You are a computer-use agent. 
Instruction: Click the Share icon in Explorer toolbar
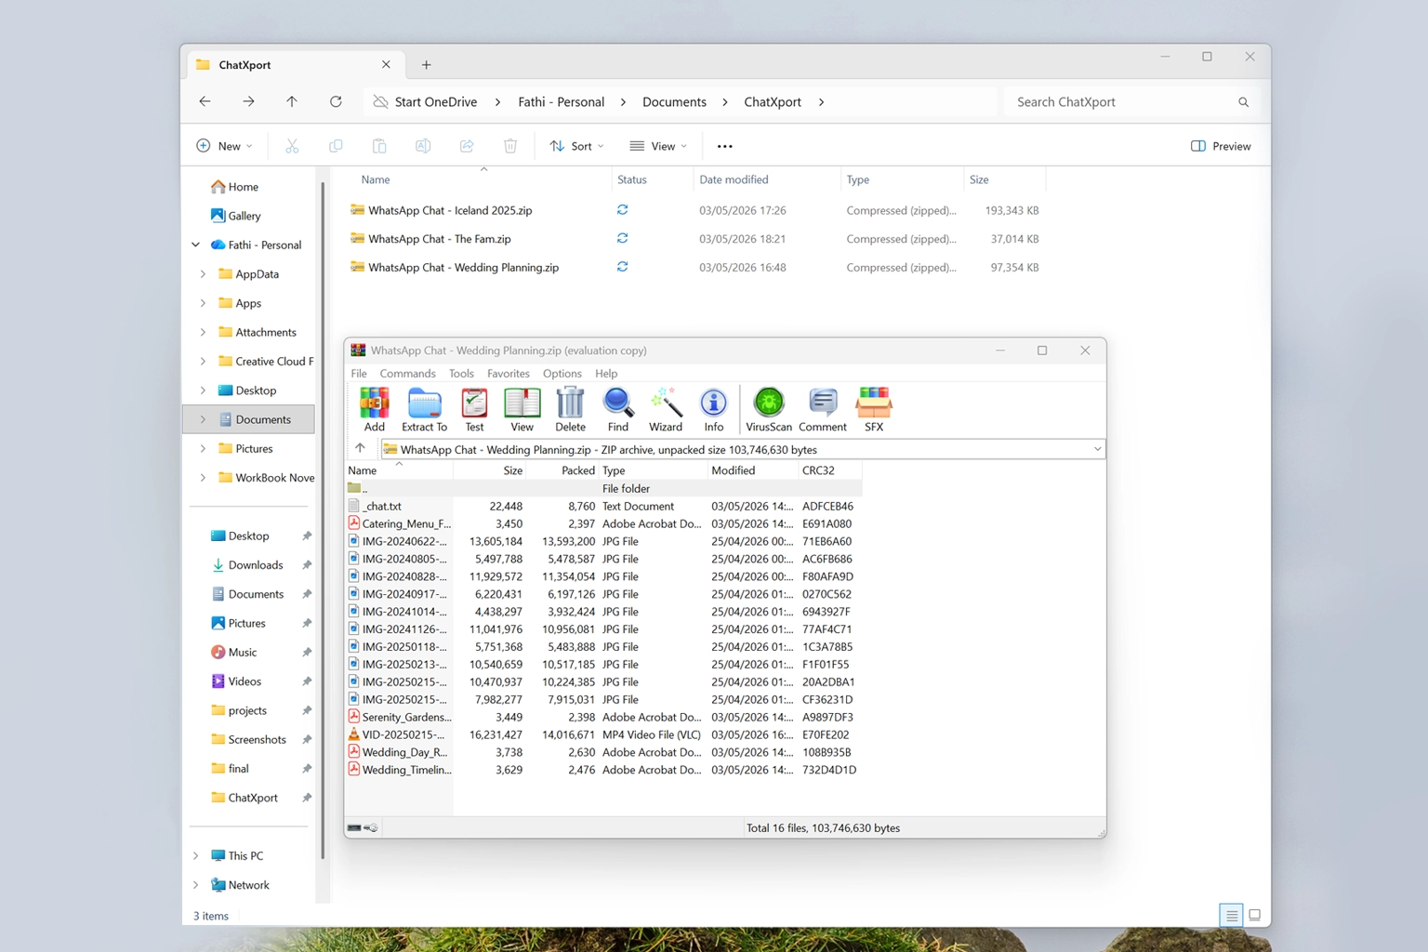click(x=467, y=146)
